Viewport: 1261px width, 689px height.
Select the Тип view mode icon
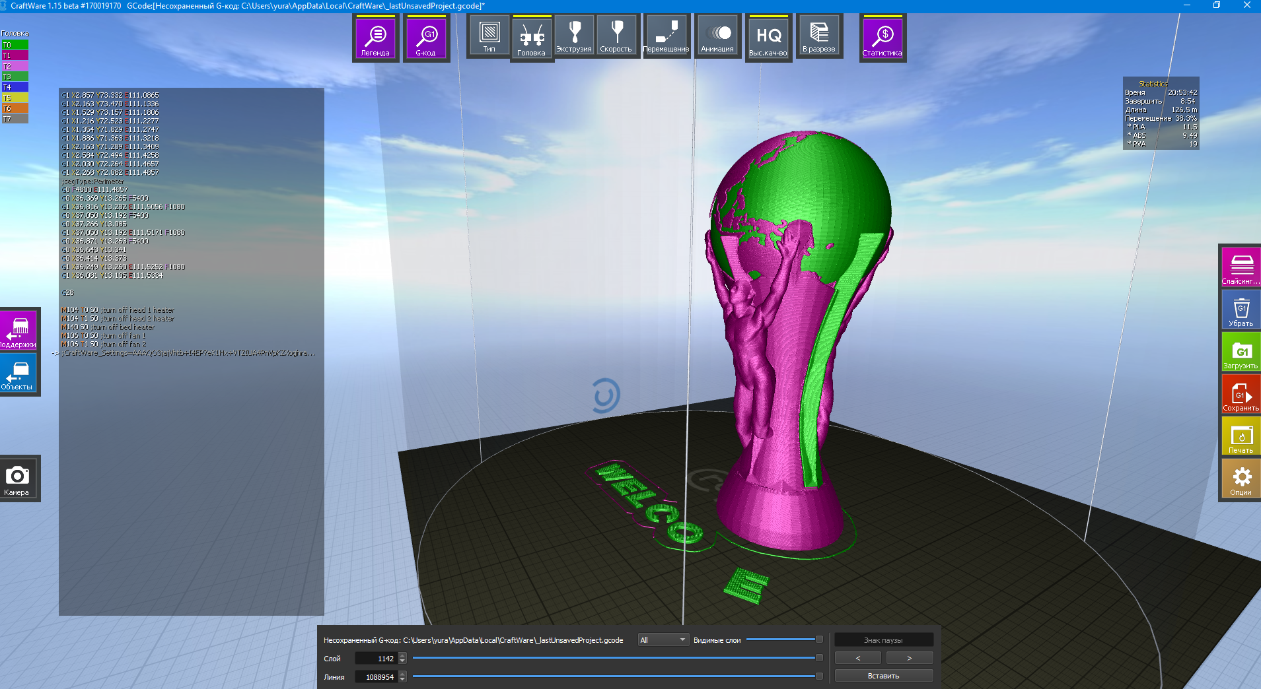pyautogui.click(x=489, y=36)
